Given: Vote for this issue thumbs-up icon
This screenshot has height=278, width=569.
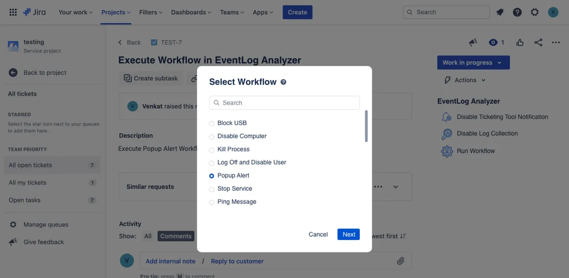Looking at the screenshot, I should tap(520, 43).
